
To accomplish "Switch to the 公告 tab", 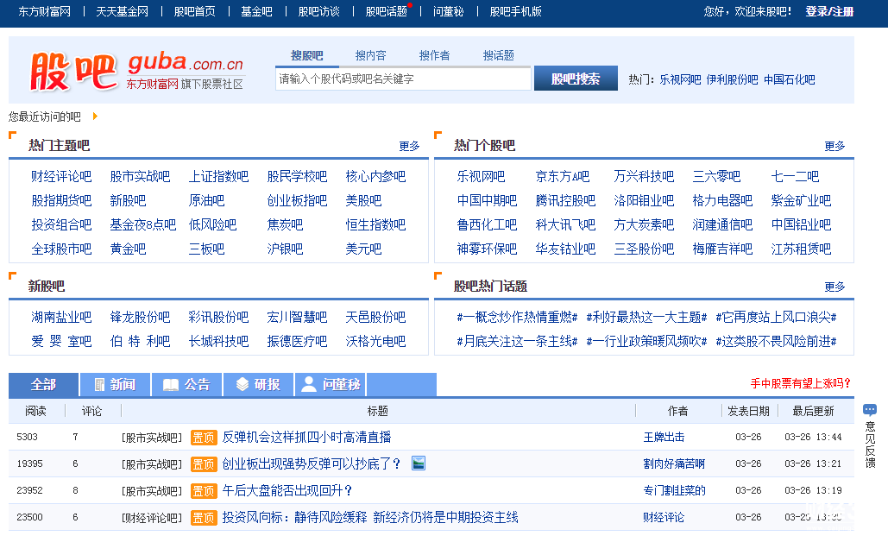I will pyautogui.click(x=187, y=385).
